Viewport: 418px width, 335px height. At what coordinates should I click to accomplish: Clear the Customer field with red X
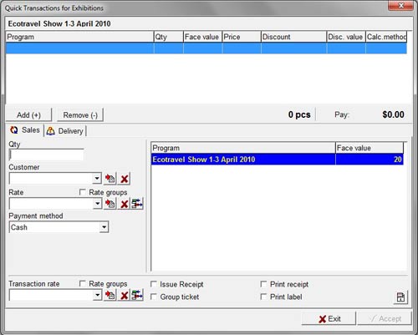click(125, 179)
